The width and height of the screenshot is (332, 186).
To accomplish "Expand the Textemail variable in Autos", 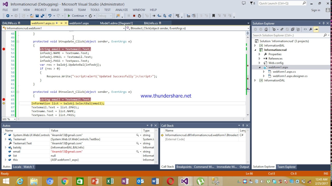I will point(5,139).
